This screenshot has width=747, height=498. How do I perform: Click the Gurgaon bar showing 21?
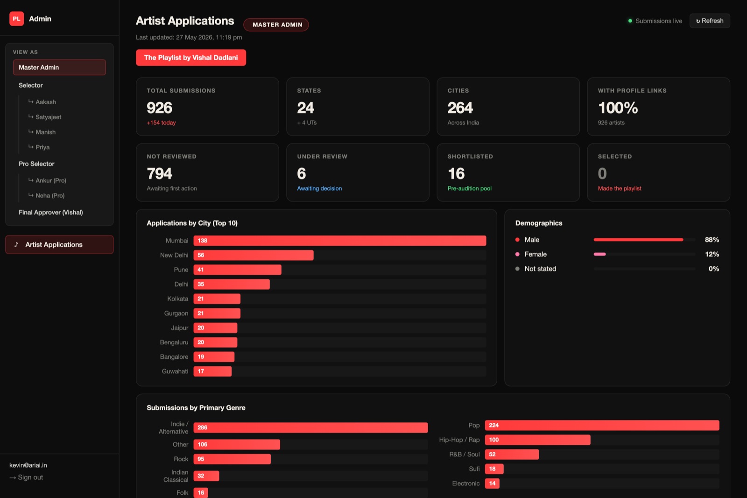217,313
